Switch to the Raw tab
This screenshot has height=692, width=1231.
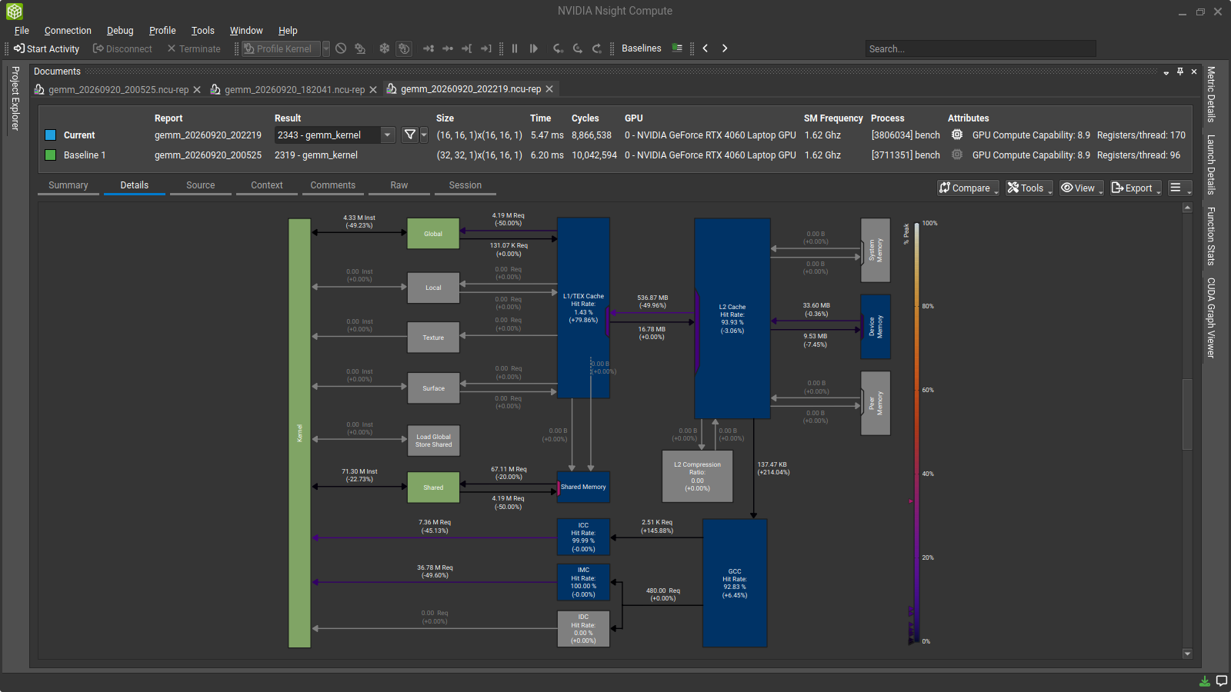click(x=399, y=185)
